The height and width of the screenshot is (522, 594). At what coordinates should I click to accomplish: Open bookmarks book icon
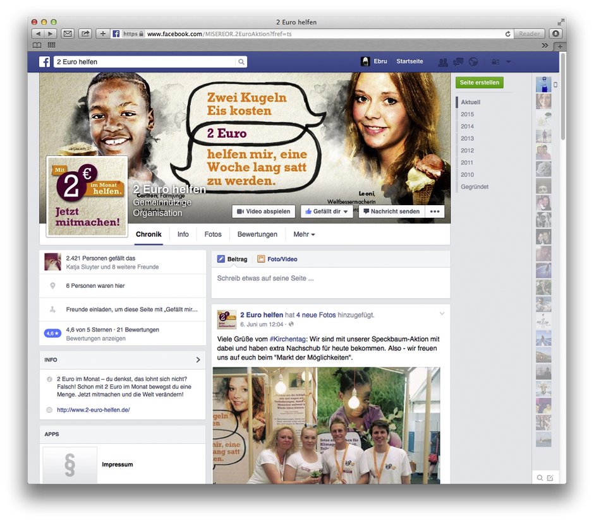point(37,45)
